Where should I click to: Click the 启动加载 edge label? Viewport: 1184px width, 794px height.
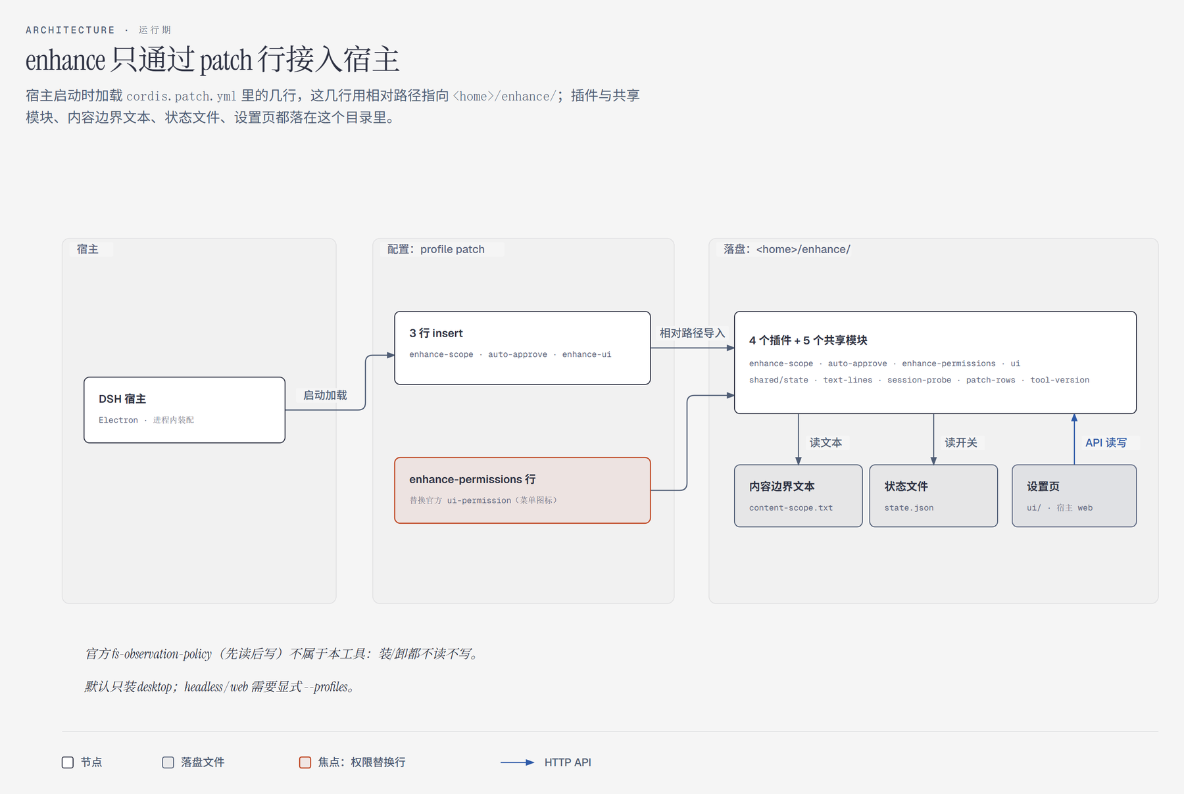[x=325, y=395]
